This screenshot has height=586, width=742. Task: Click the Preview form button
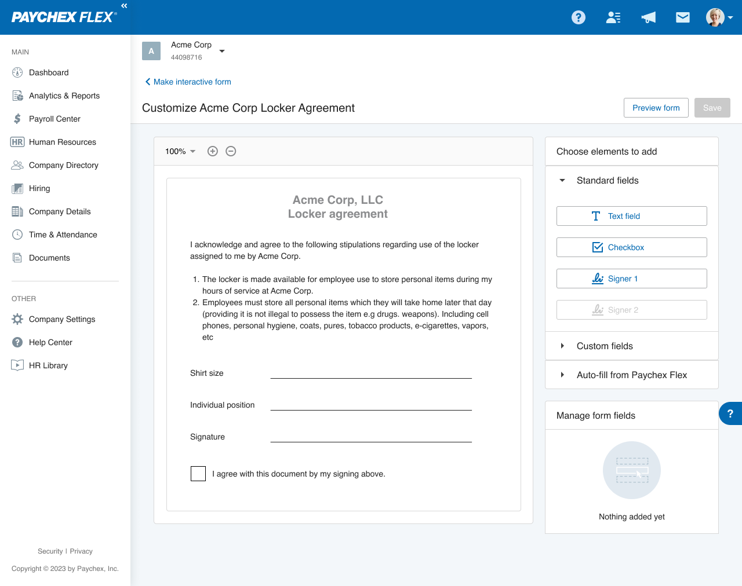(x=656, y=108)
